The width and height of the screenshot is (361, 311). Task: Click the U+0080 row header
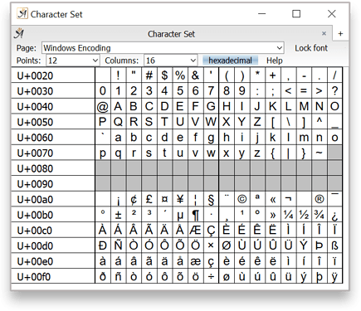[x=53, y=168]
